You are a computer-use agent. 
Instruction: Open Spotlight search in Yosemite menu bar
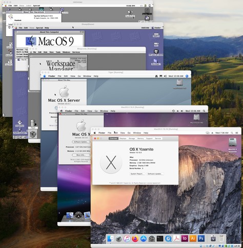232,133
